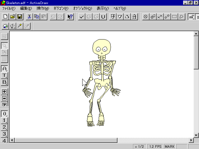This screenshot has width=199, height=149.
Task: Click the U-shaped toolbar icon
Action: (x=103, y=16)
